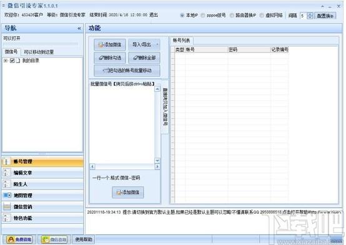
Task: Click the 帐号列表 tab
Action: tap(181, 41)
